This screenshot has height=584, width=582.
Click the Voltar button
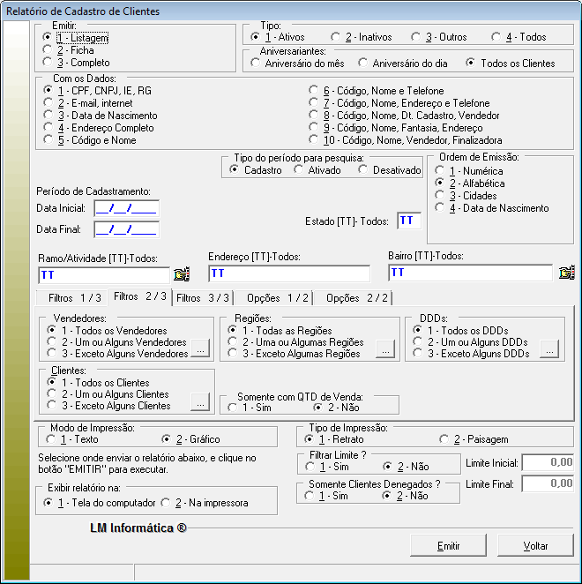[x=535, y=546]
